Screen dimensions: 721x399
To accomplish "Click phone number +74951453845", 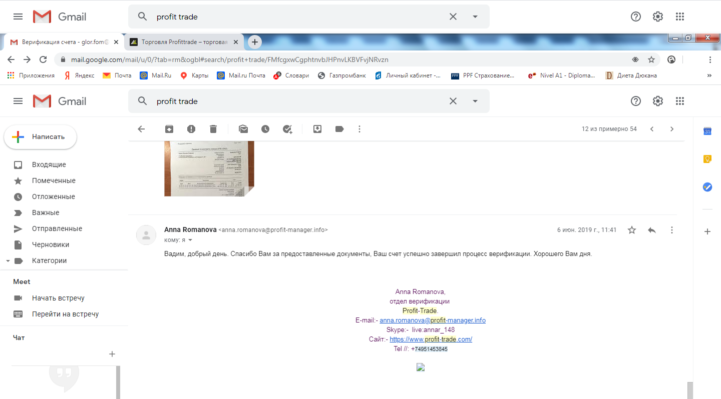I will [429, 349].
